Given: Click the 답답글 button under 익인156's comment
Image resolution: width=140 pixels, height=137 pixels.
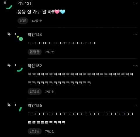Looking at the screenshot, I should tap(35, 131).
